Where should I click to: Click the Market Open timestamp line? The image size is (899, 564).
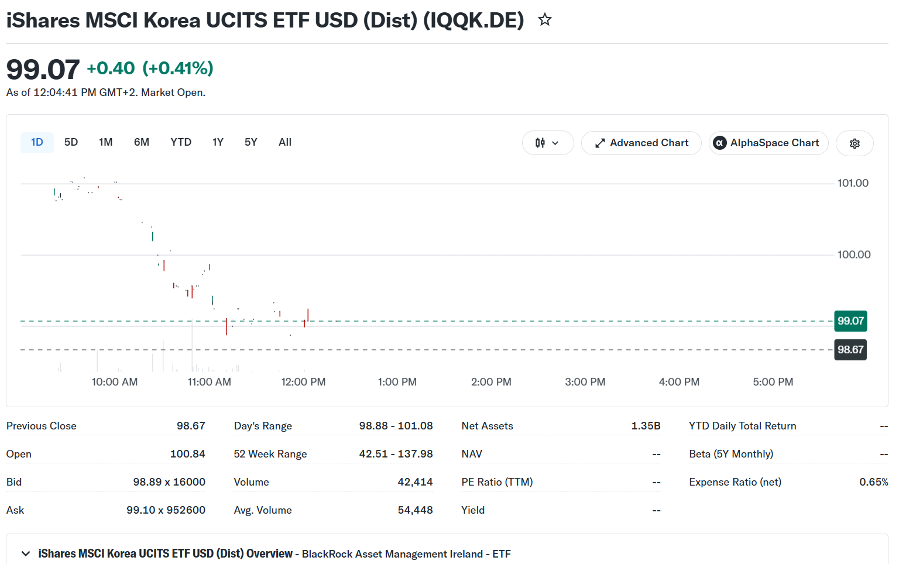[106, 92]
